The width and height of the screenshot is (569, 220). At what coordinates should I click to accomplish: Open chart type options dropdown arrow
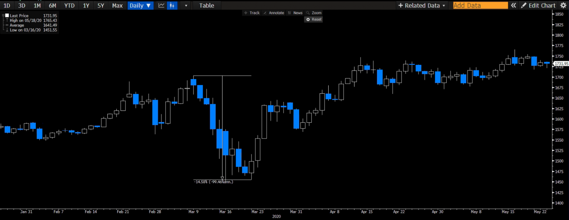[186, 5]
